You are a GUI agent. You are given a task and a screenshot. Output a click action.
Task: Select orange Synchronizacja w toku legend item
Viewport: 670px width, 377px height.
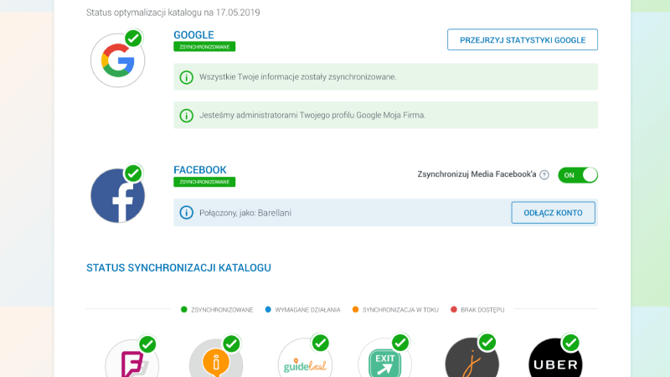395,309
